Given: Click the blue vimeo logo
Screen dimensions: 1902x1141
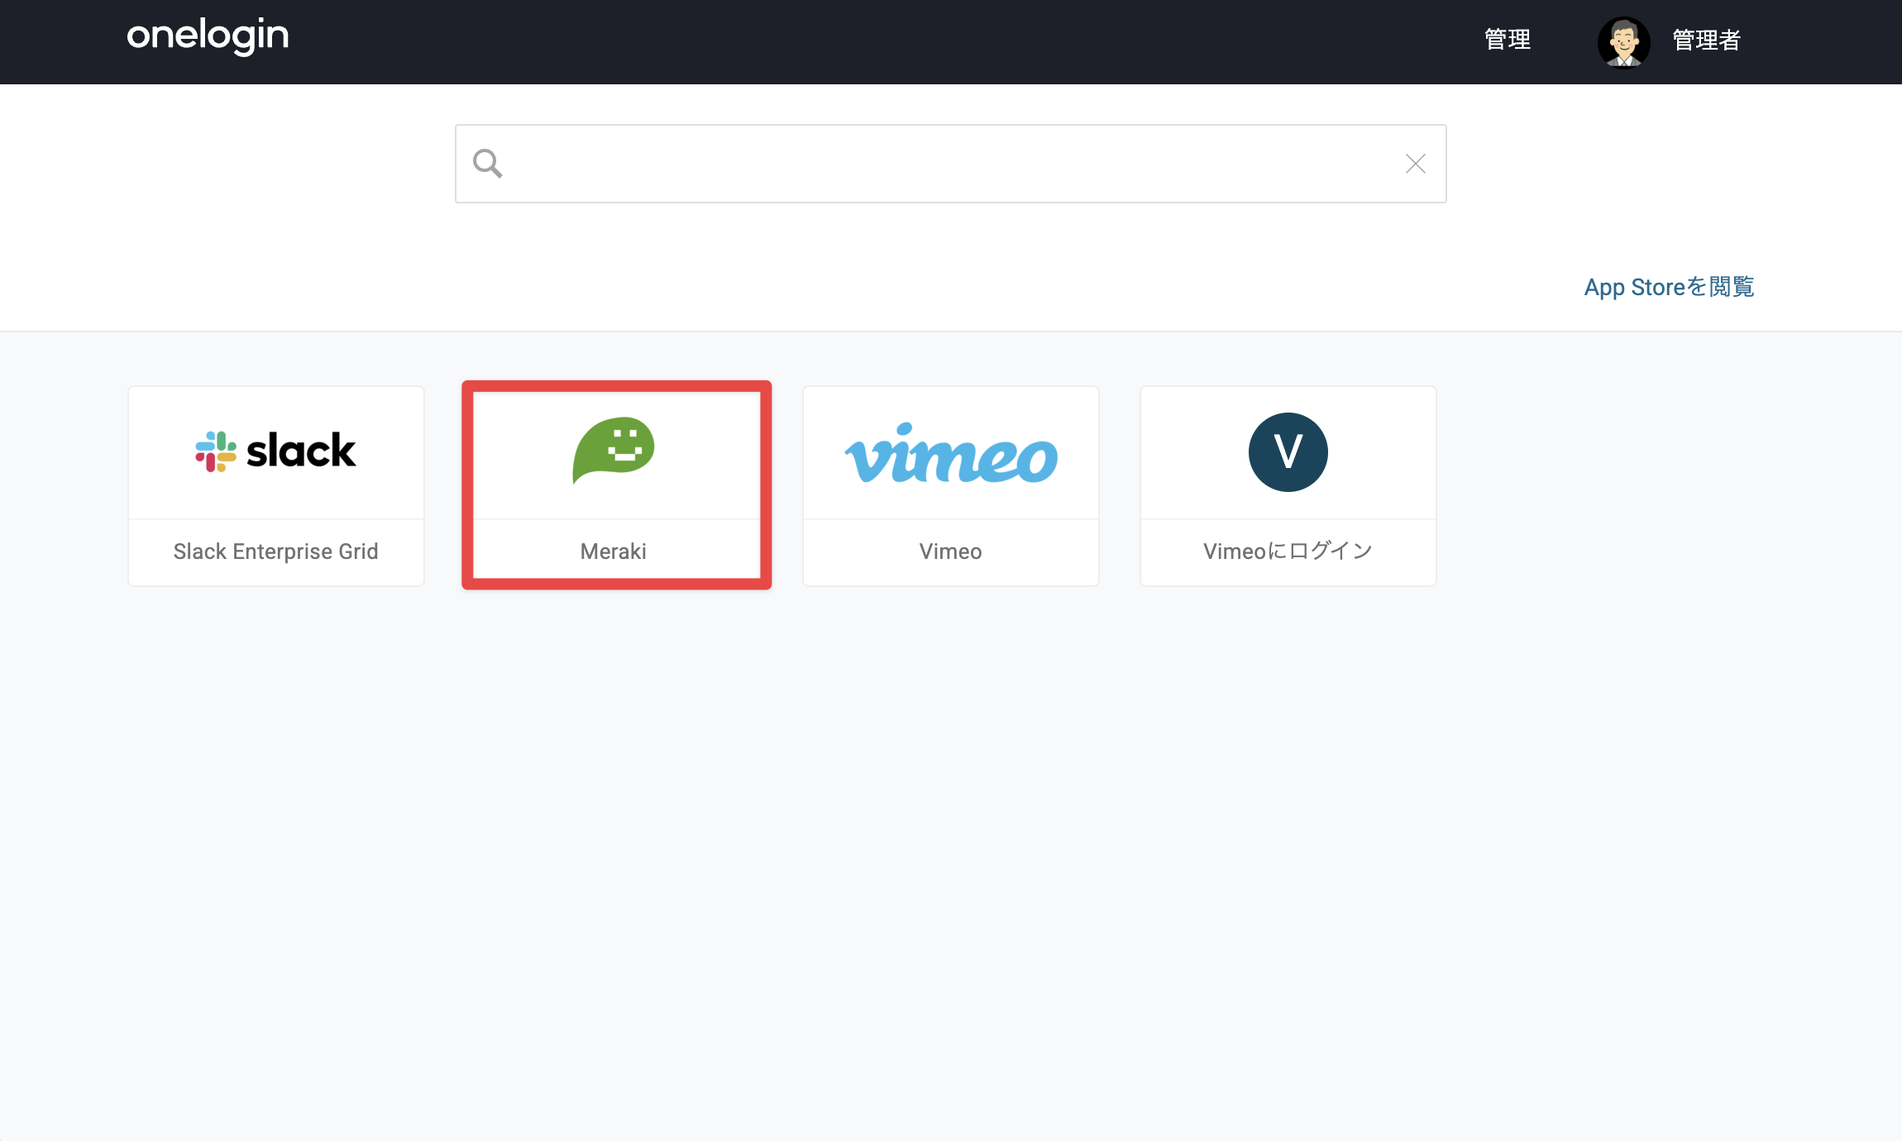Looking at the screenshot, I should tap(951, 453).
